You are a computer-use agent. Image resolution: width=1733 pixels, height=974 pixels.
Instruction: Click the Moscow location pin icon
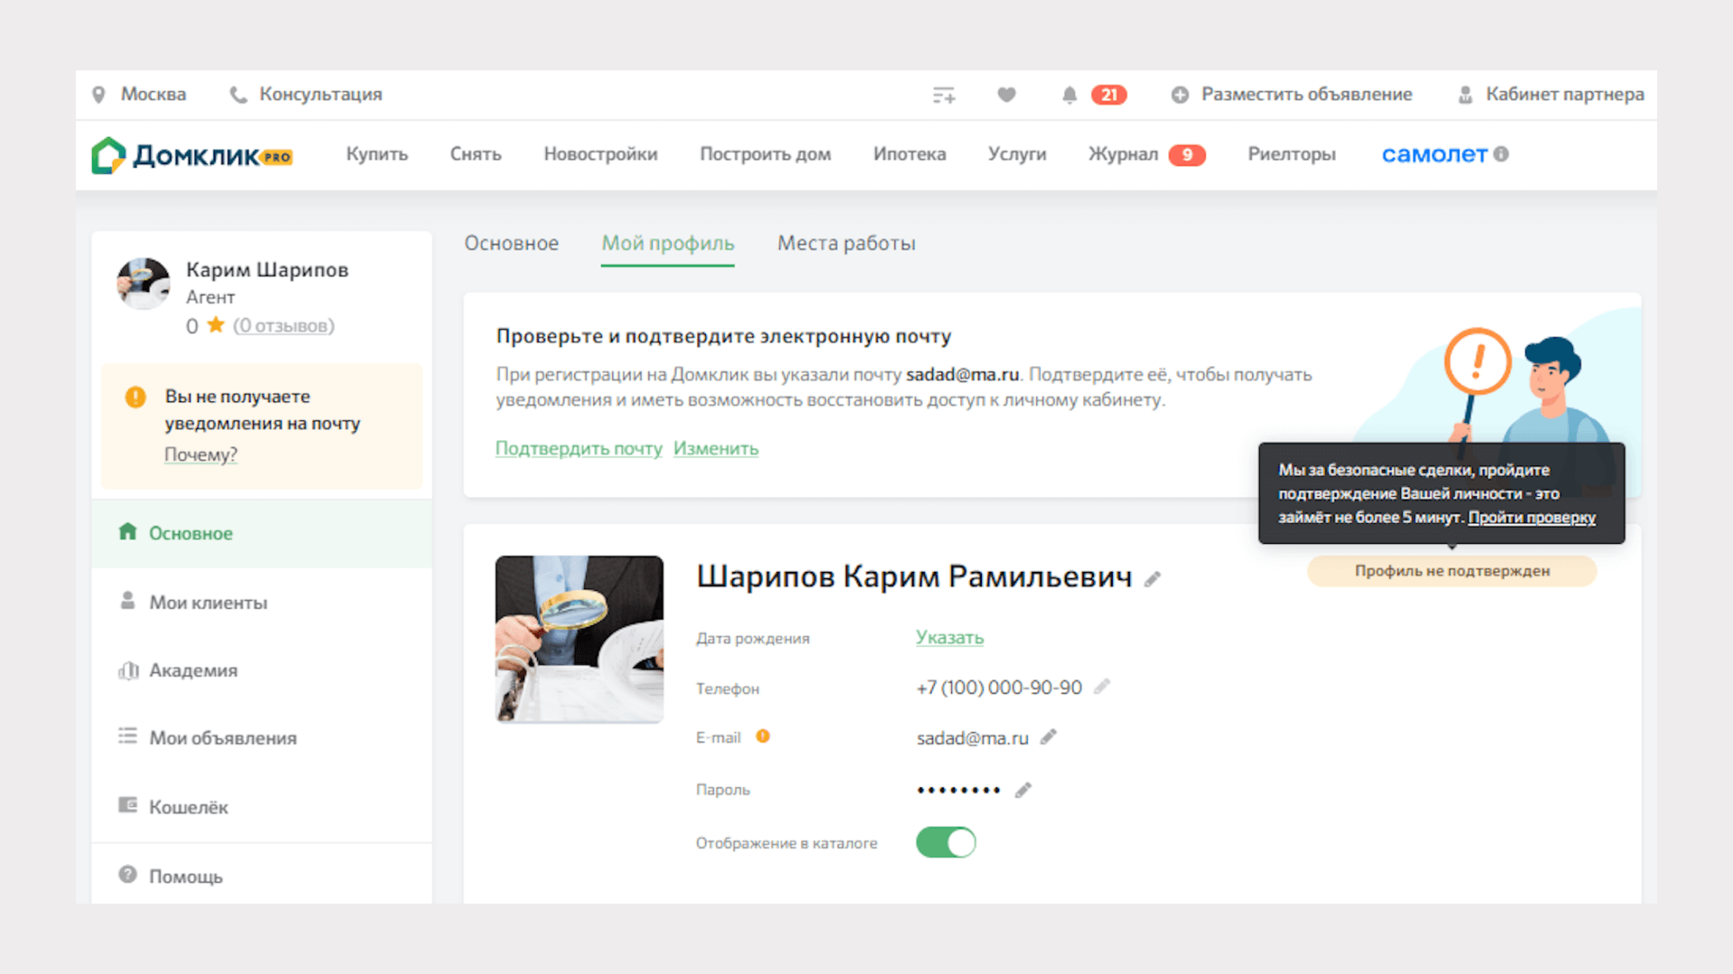[x=98, y=95]
